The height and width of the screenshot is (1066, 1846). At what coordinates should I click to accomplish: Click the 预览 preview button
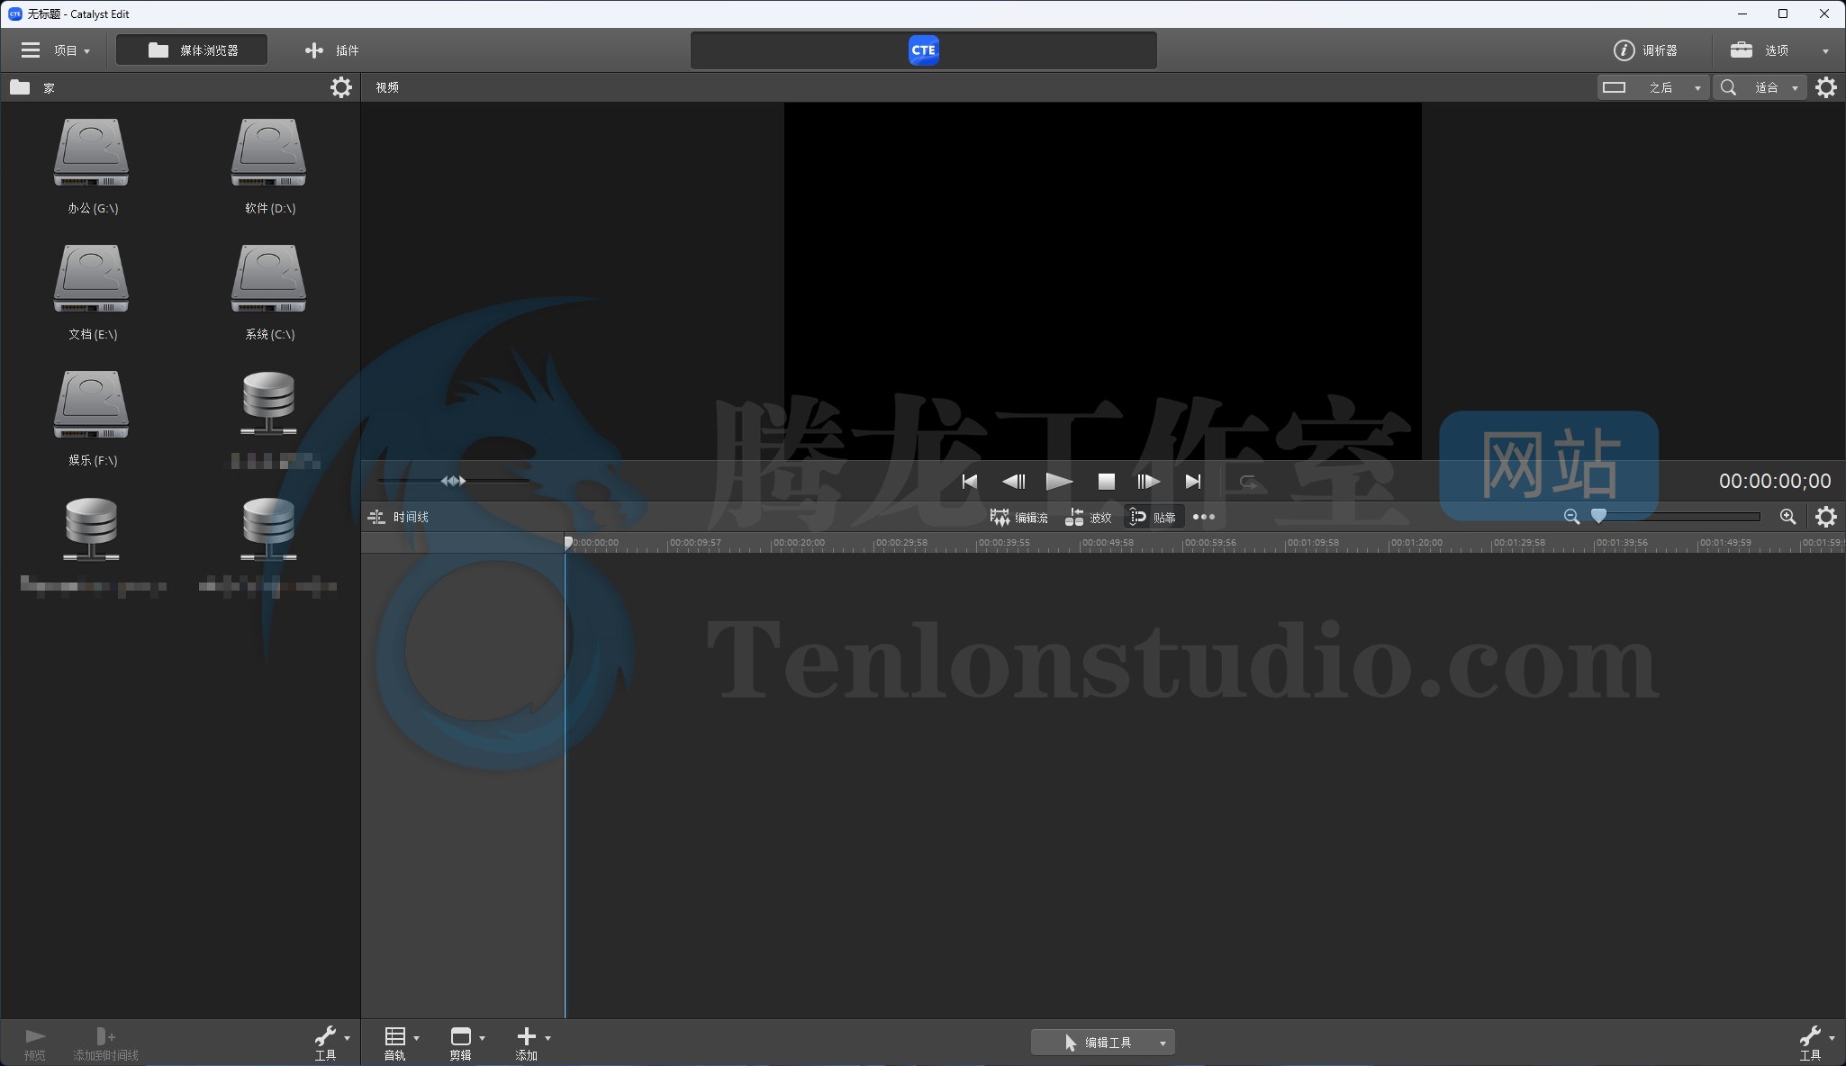click(x=35, y=1043)
